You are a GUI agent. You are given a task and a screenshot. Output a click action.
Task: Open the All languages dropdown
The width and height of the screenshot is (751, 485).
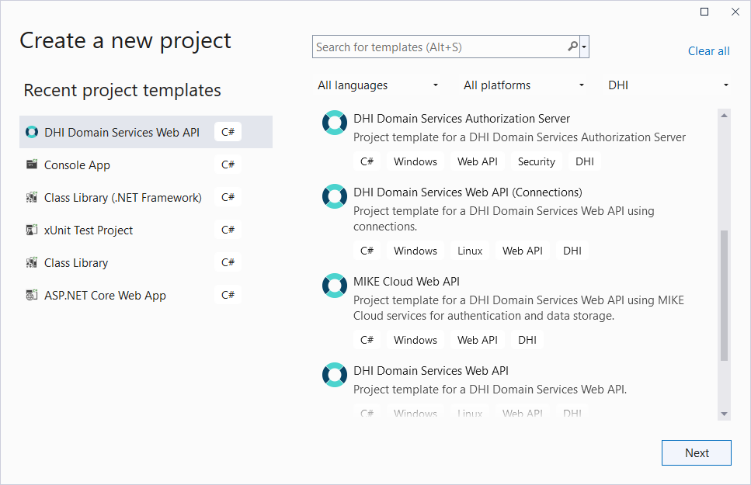click(x=378, y=85)
